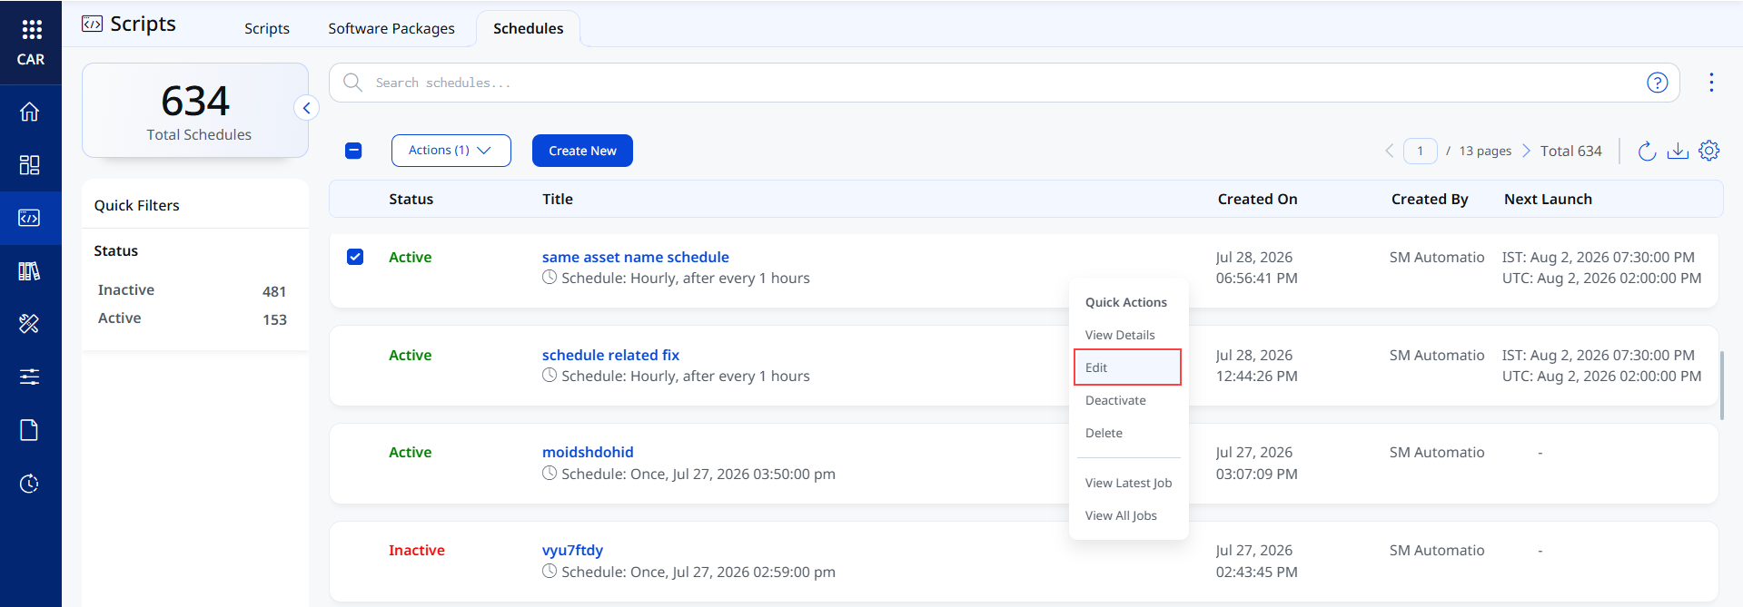Screen dimensions: 1743x607
Task: Open the moidshdohid schedule link
Action: pyautogui.click(x=588, y=452)
